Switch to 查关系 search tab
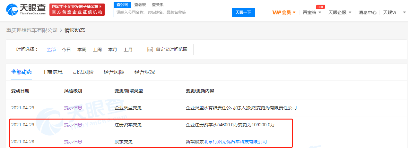Image resolution: width=408 pixels, height=148 pixels. coord(158,4)
